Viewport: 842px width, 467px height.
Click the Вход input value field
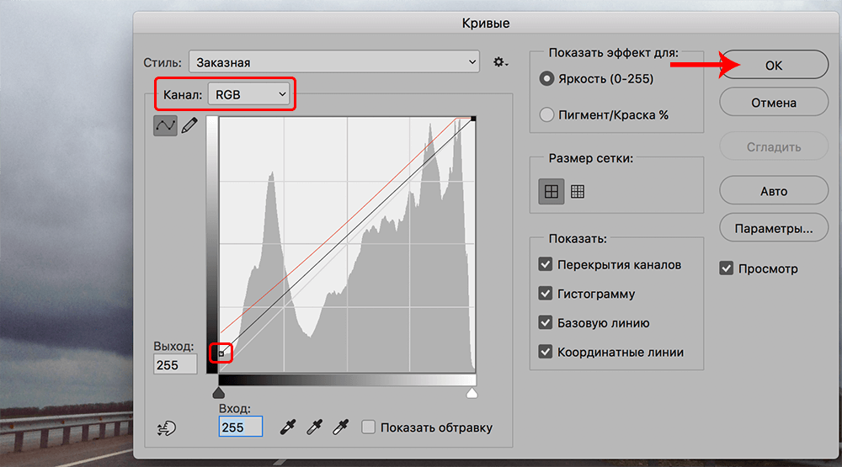click(240, 427)
